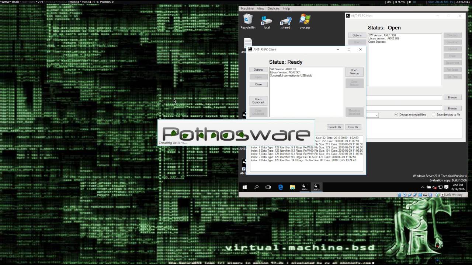472x265 pixels.
Task: Click the Windows Start button
Action: (244, 187)
